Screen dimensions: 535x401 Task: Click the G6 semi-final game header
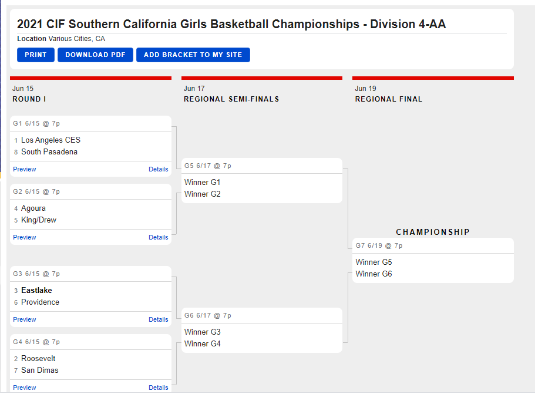(x=262, y=315)
